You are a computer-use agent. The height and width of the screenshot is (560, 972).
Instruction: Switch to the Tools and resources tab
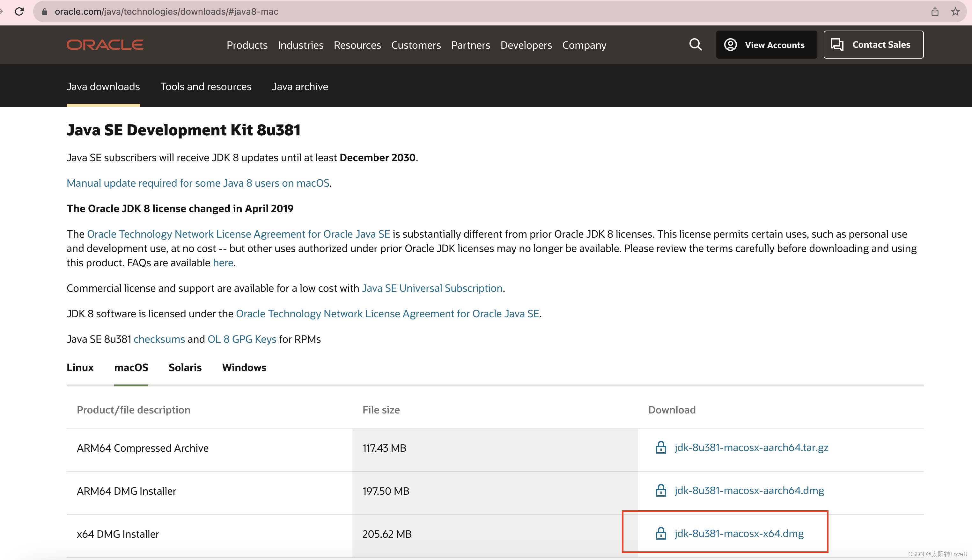click(206, 87)
